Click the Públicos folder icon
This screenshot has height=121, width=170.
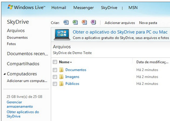coord(62,84)
